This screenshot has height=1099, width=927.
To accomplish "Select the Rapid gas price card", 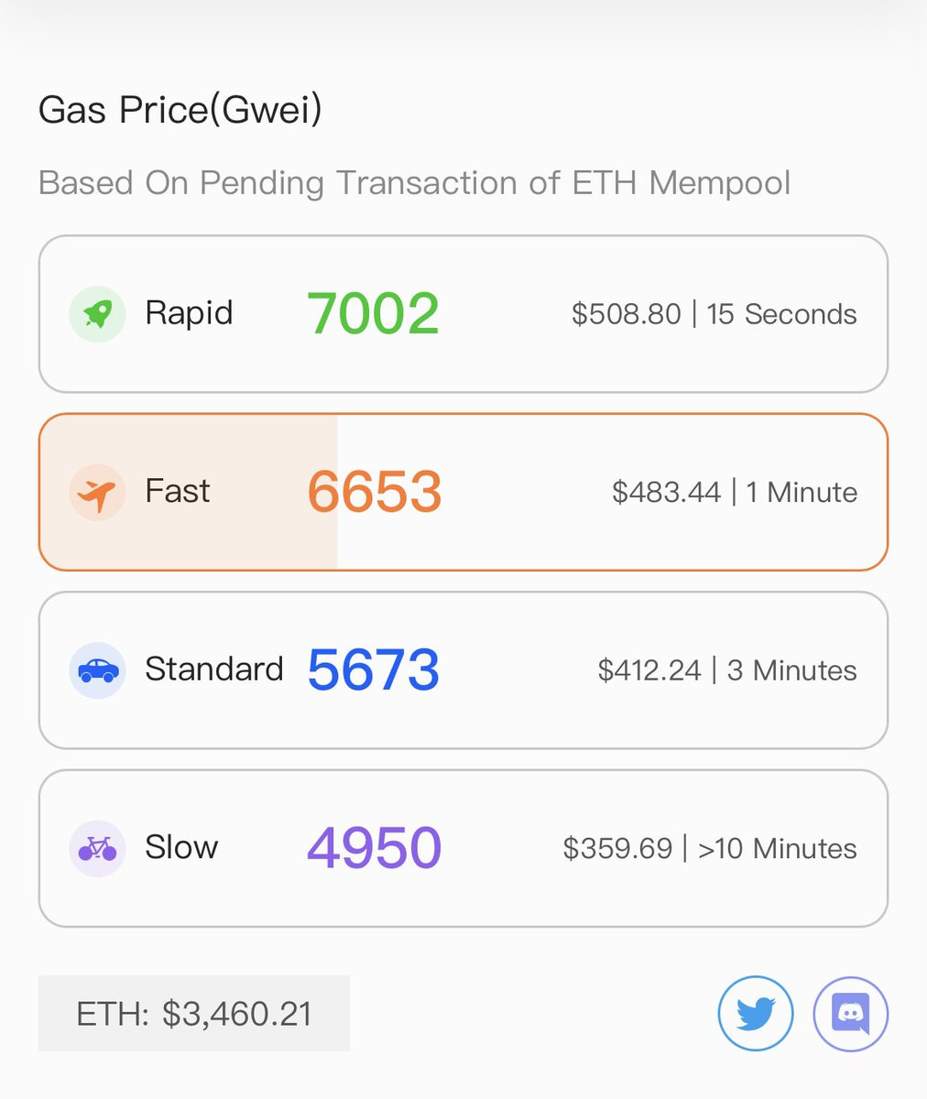I will [463, 314].
